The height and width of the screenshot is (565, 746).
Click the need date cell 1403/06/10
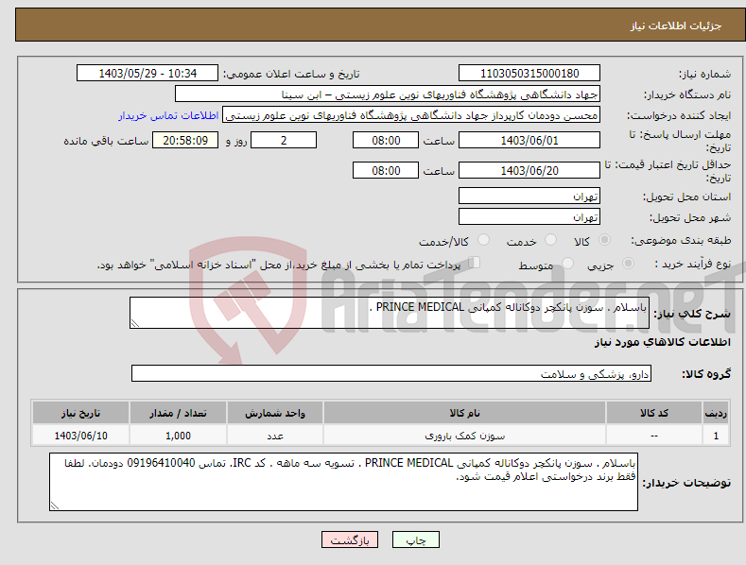(x=81, y=436)
